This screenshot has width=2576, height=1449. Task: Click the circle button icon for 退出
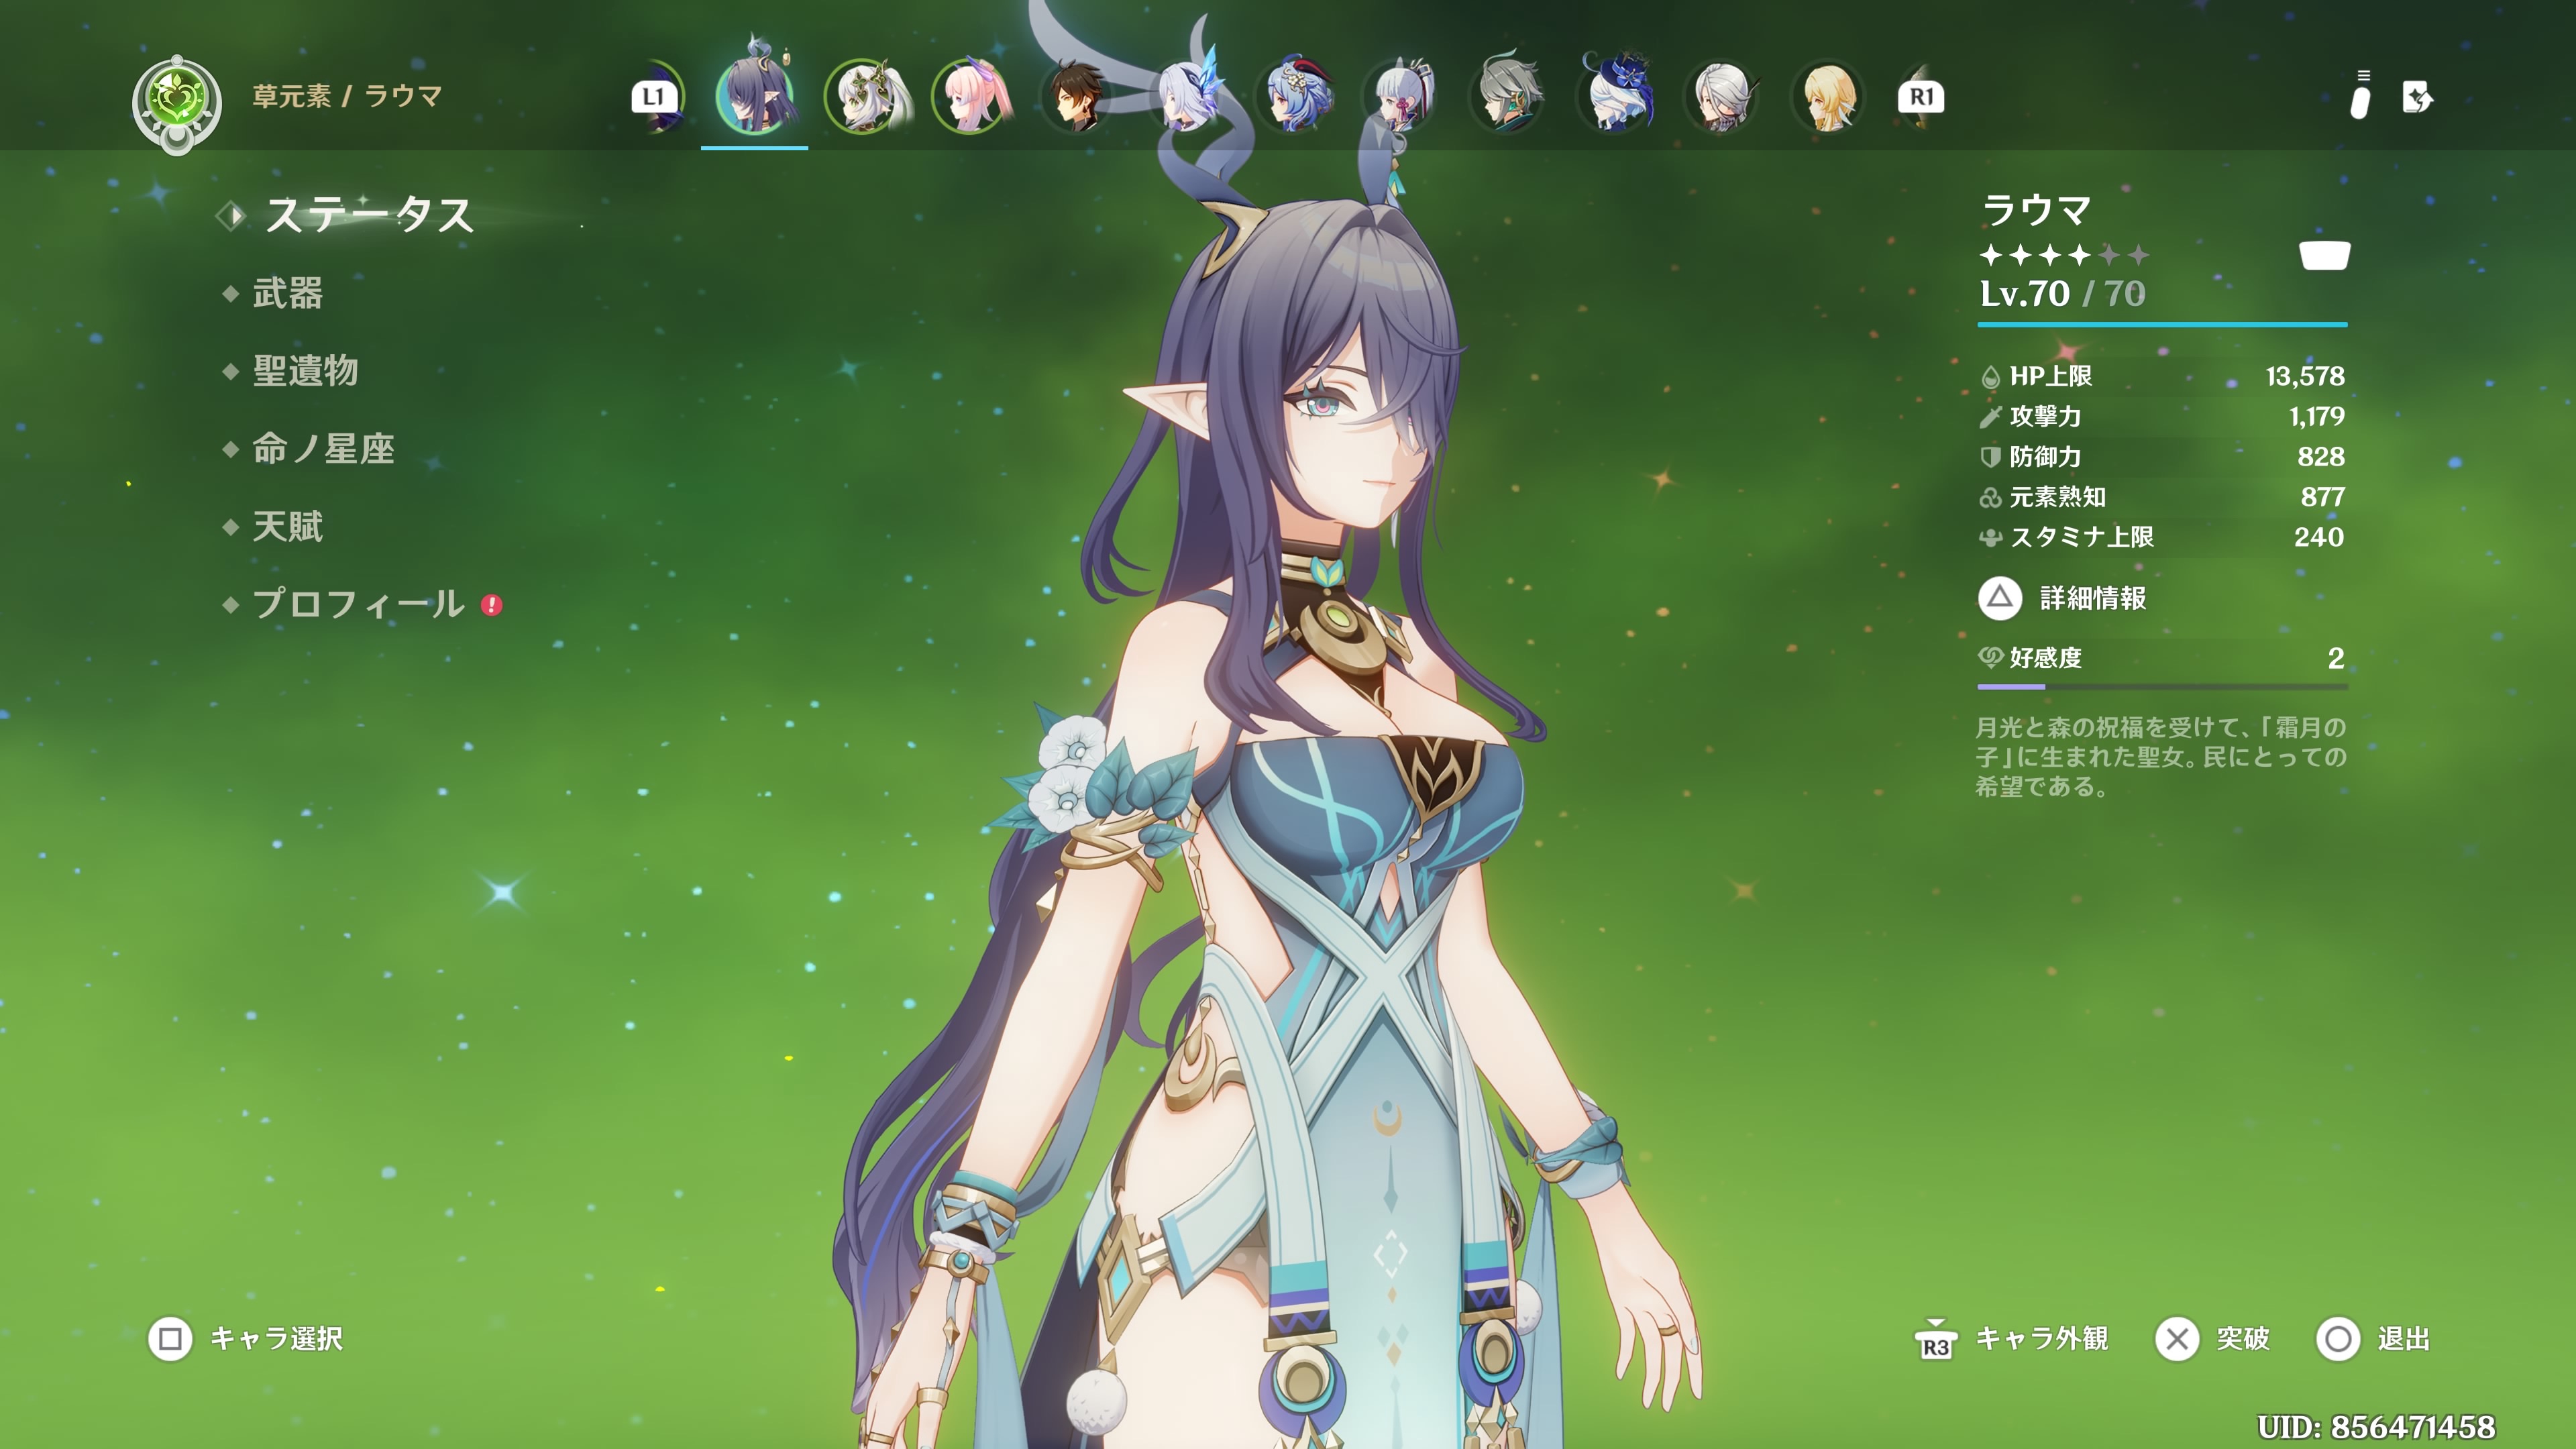2338,1339
